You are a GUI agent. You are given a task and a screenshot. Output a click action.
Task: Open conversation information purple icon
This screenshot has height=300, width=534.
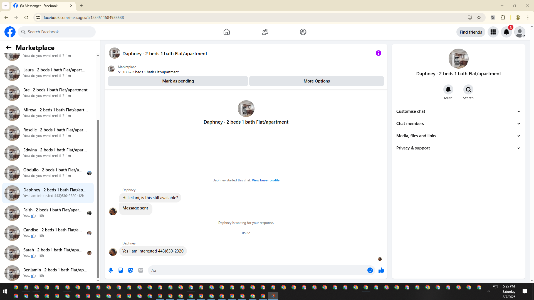pos(379,53)
